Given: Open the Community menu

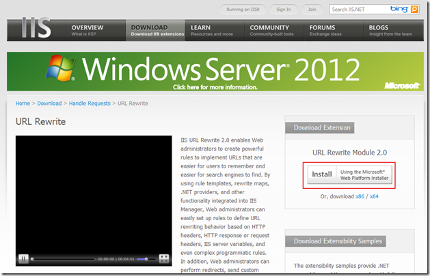Looking at the screenshot, I should (x=274, y=31).
